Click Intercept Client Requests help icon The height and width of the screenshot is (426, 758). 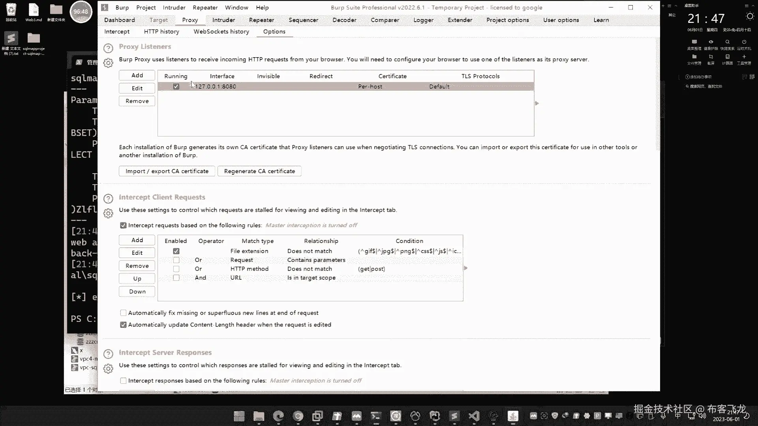click(108, 199)
